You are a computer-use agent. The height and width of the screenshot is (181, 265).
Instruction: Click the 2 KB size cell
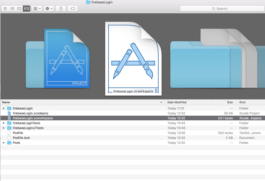229,138
